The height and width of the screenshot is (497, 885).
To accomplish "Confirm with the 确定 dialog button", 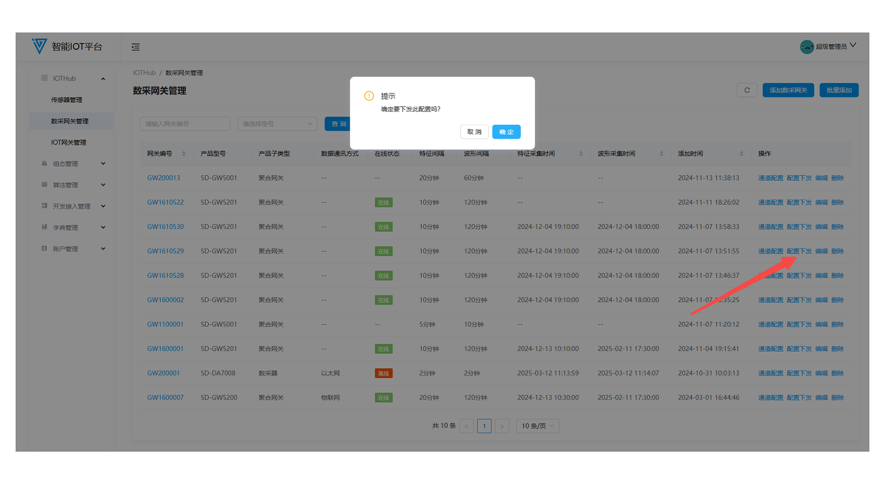I will (x=506, y=132).
